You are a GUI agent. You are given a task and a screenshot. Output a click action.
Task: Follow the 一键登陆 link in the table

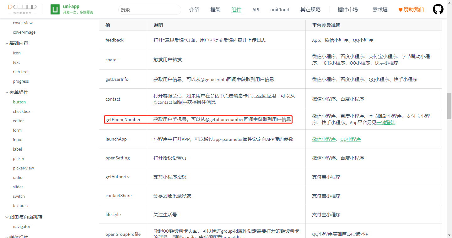(x=386, y=123)
